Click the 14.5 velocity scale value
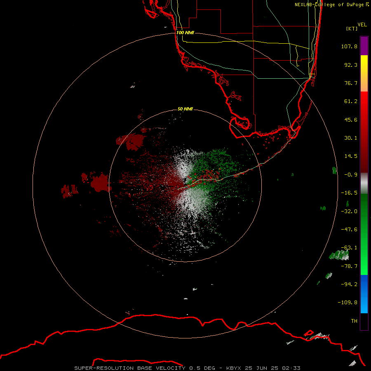This screenshot has width=371, height=371. point(351,156)
